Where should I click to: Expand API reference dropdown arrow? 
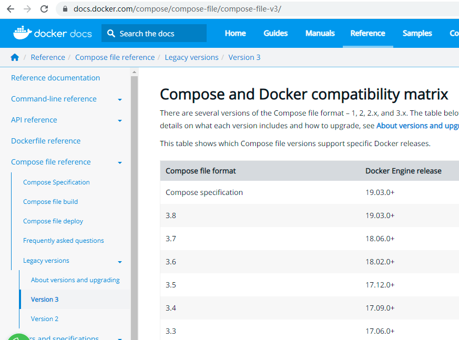pos(120,121)
